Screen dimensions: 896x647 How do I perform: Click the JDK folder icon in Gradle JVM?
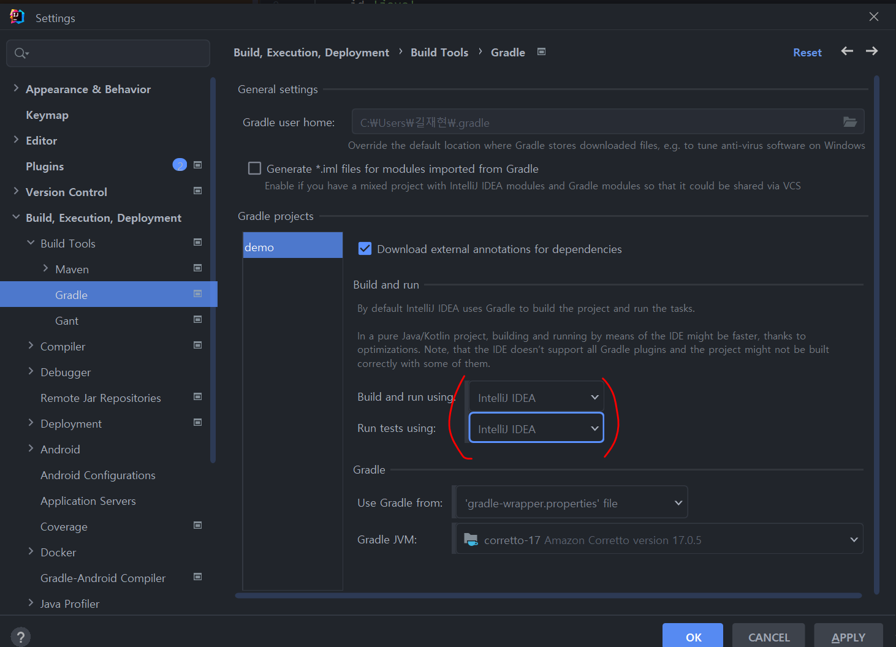471,539
